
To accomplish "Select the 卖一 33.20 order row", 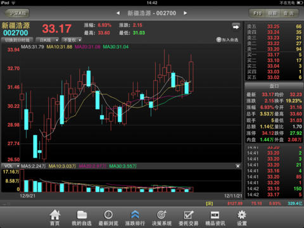I will [x=274, y=49].
